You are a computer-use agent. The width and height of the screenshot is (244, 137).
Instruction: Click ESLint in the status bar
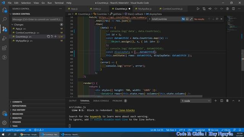click(x=226, y=130)
